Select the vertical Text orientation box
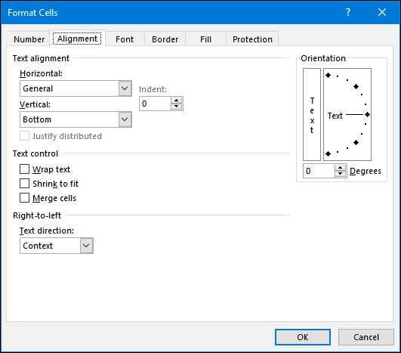Image resolution: width=401 pixels, height=353 pixels. (x=312, y=114)
